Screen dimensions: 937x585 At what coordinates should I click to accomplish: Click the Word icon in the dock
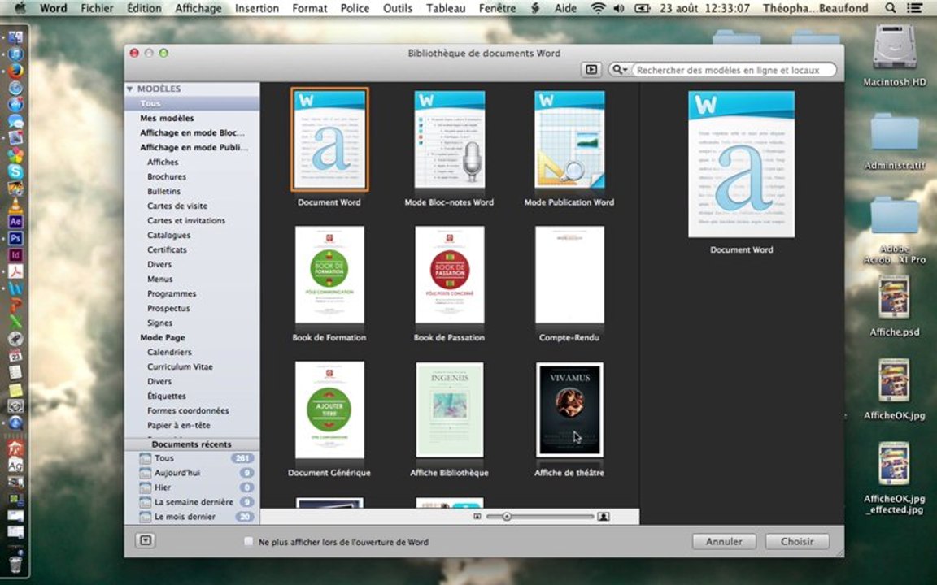(x=15, y=288)
